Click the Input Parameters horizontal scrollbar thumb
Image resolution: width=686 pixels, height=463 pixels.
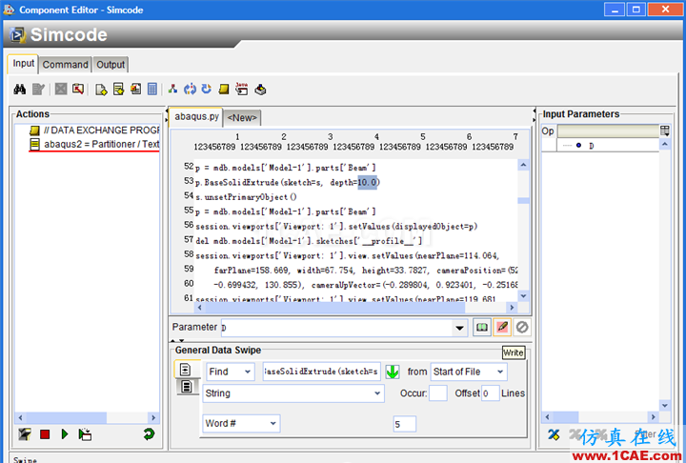tap(564, 417)
